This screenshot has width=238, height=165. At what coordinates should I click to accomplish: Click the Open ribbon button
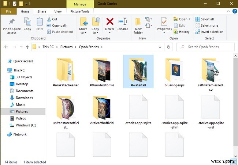pos(181,19)
